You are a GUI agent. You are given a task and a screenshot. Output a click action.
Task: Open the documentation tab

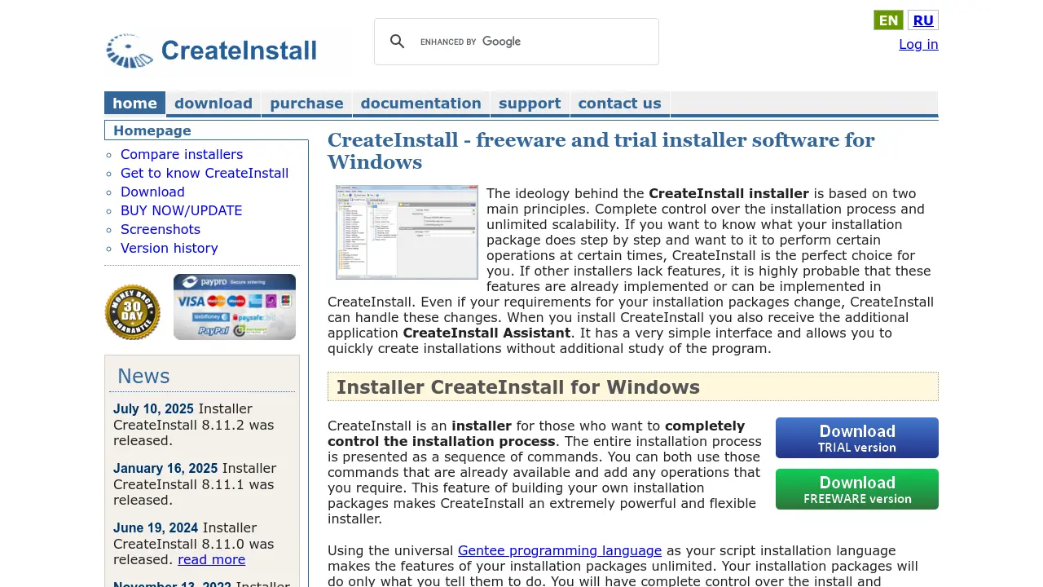pos(420,104)
